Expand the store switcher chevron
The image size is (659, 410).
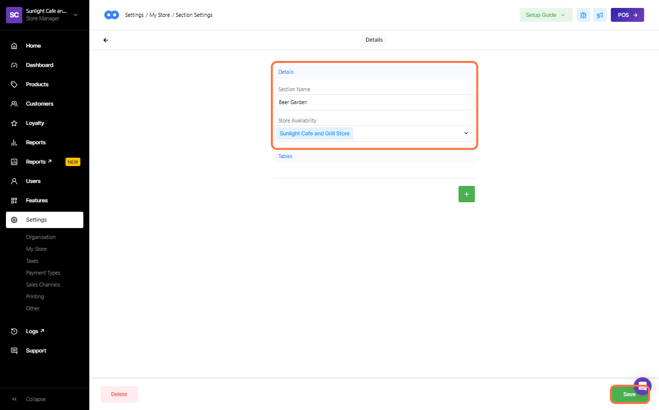pyautogui.click(x=75, y=15)
